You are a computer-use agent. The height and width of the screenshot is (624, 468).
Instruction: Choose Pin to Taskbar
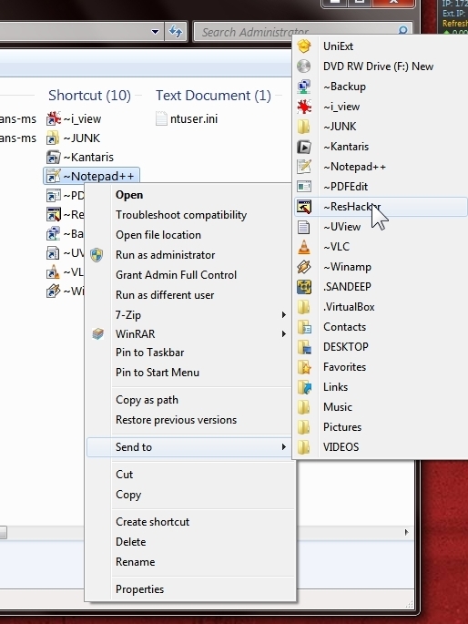pos(149,353)
